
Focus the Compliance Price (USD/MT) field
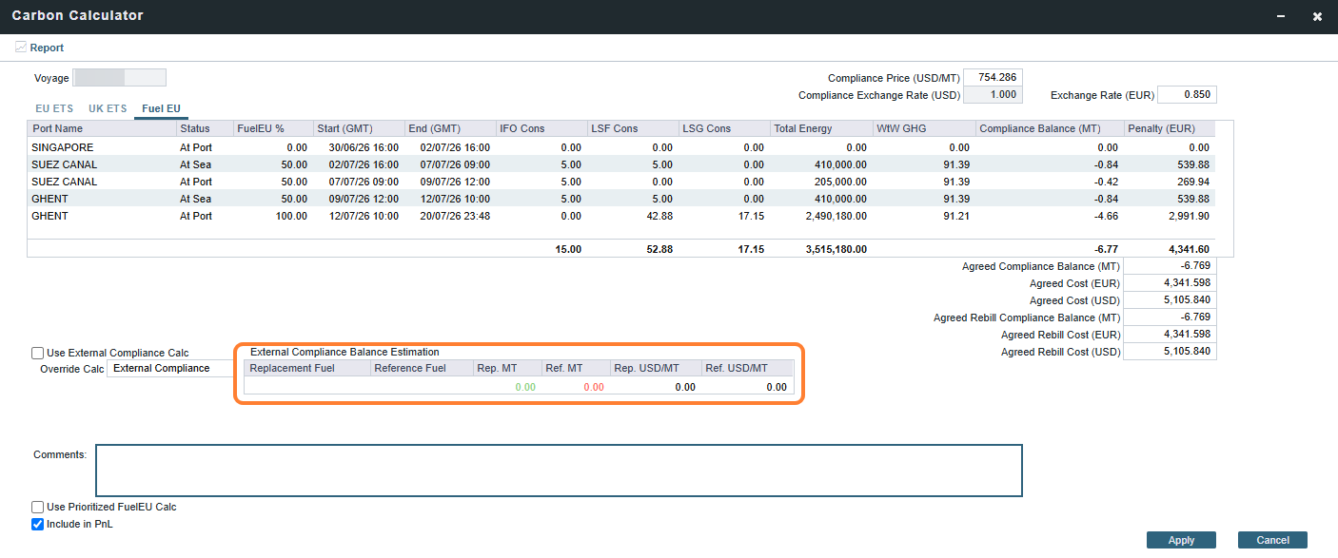(x=994, y=77)
